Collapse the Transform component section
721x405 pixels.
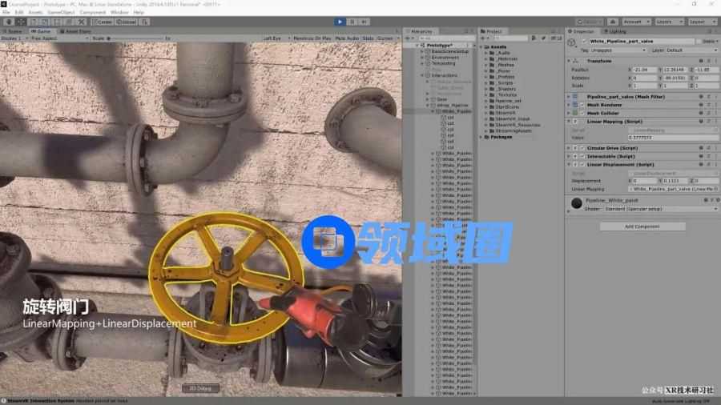pos(569,61)
